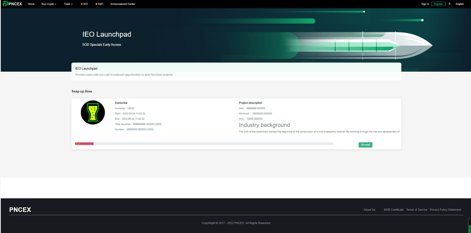This screenshot has height=233, width=471.
Task: Open the Privacy Policy Statement link
Action: pyautogui.click(x=445, y=210)
